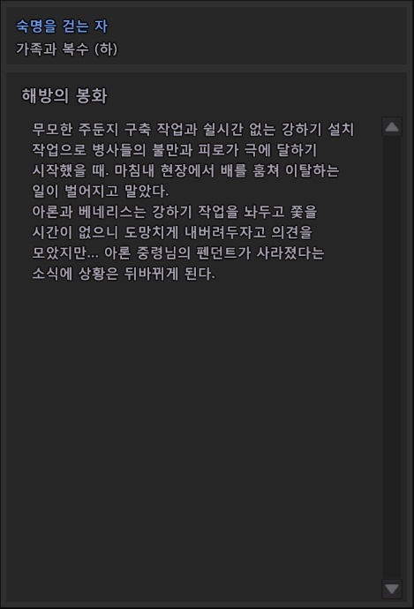Click the line starting '시작했을 때. 마침내'
The width and height of the screenshot is (414, 609).
(185, 170)
